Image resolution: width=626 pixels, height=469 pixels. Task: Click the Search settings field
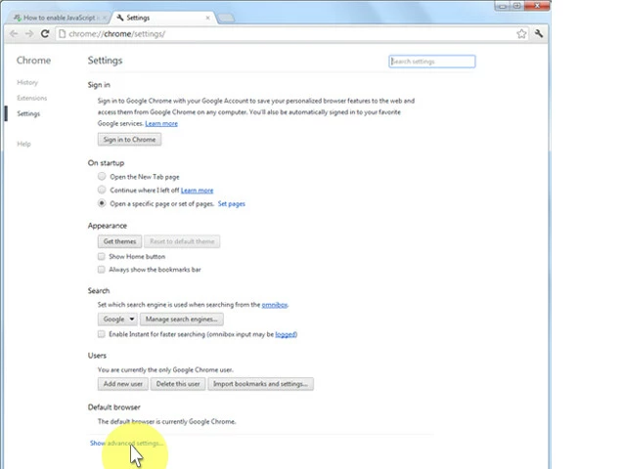432,62
